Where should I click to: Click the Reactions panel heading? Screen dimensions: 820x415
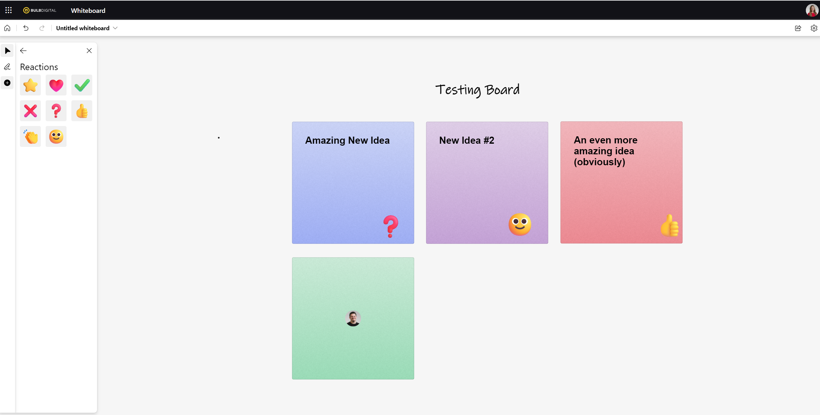39,67
